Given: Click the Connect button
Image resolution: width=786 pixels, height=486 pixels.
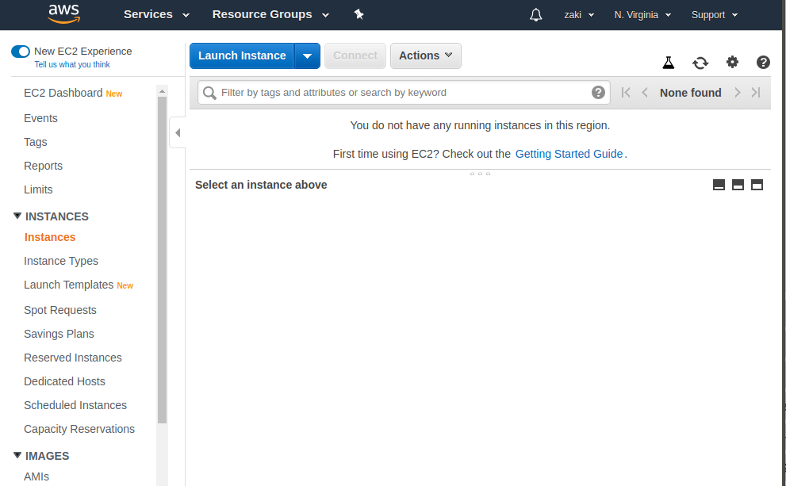Looking at the screenshot, I should (x=355, y=55).
